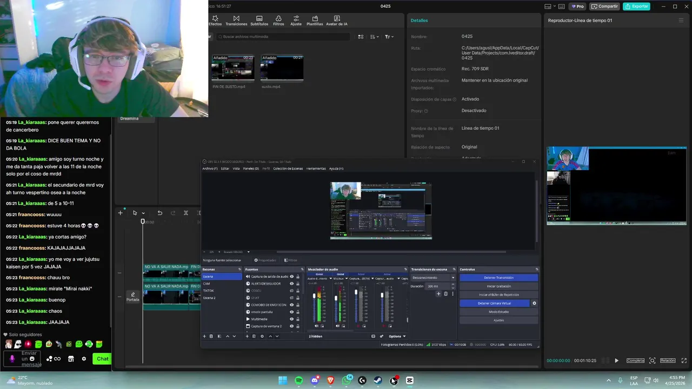Open Spotify from the taskbar
Viewport: 692px width, 389px height.
tap(298, 380)
